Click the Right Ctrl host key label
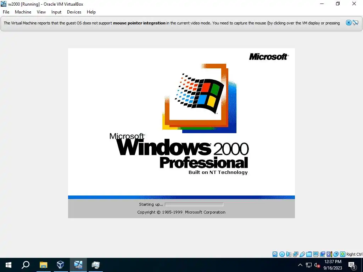 [354, 254]
